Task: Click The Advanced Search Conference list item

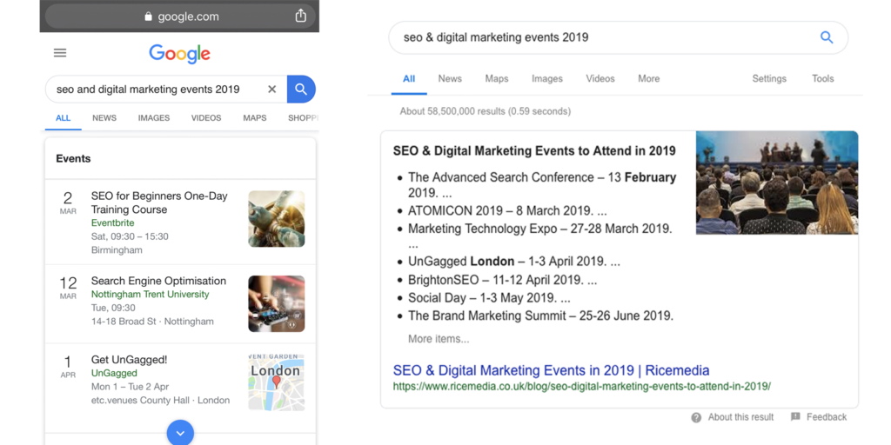Action: coord(542,184)
